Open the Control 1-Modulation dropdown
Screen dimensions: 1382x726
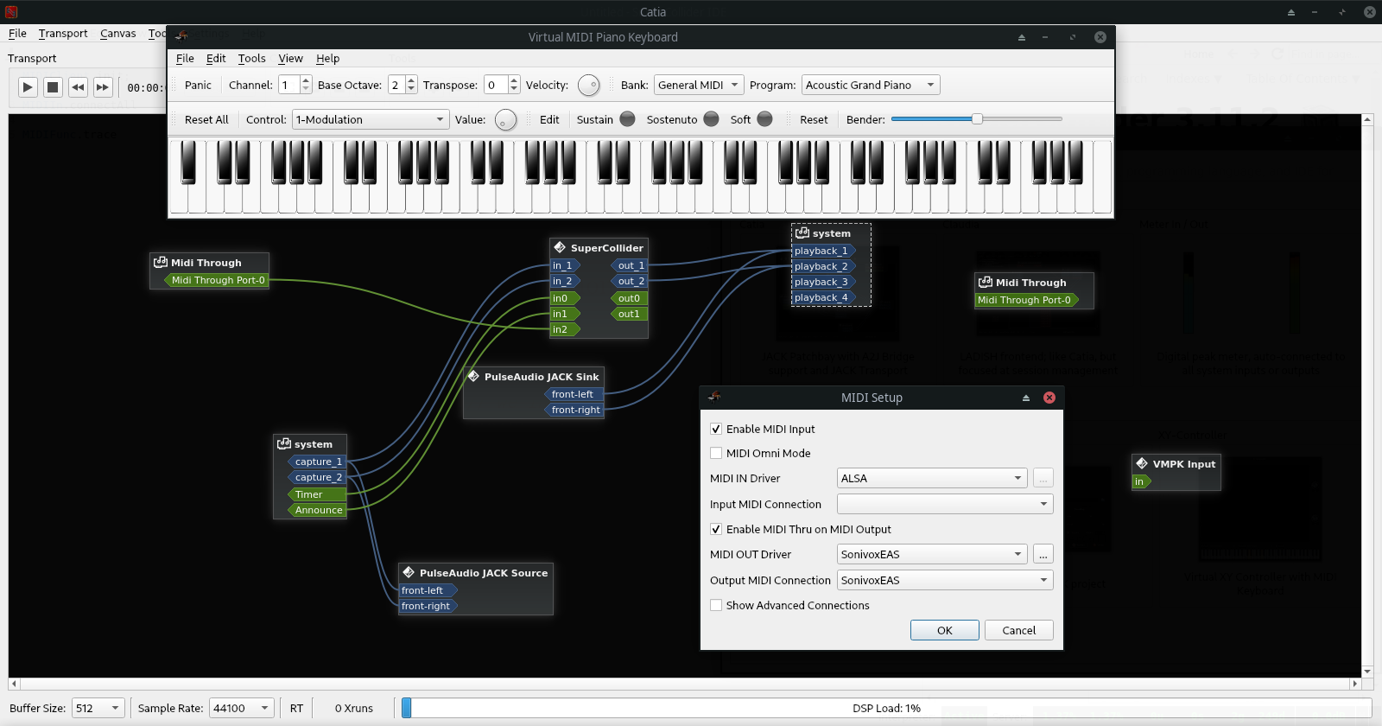(370, 119)
